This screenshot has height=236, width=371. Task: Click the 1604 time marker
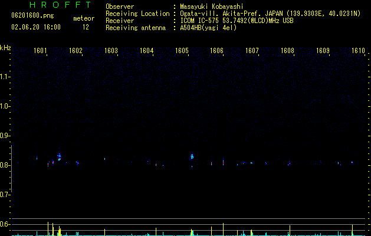click(x=146, y=51)
